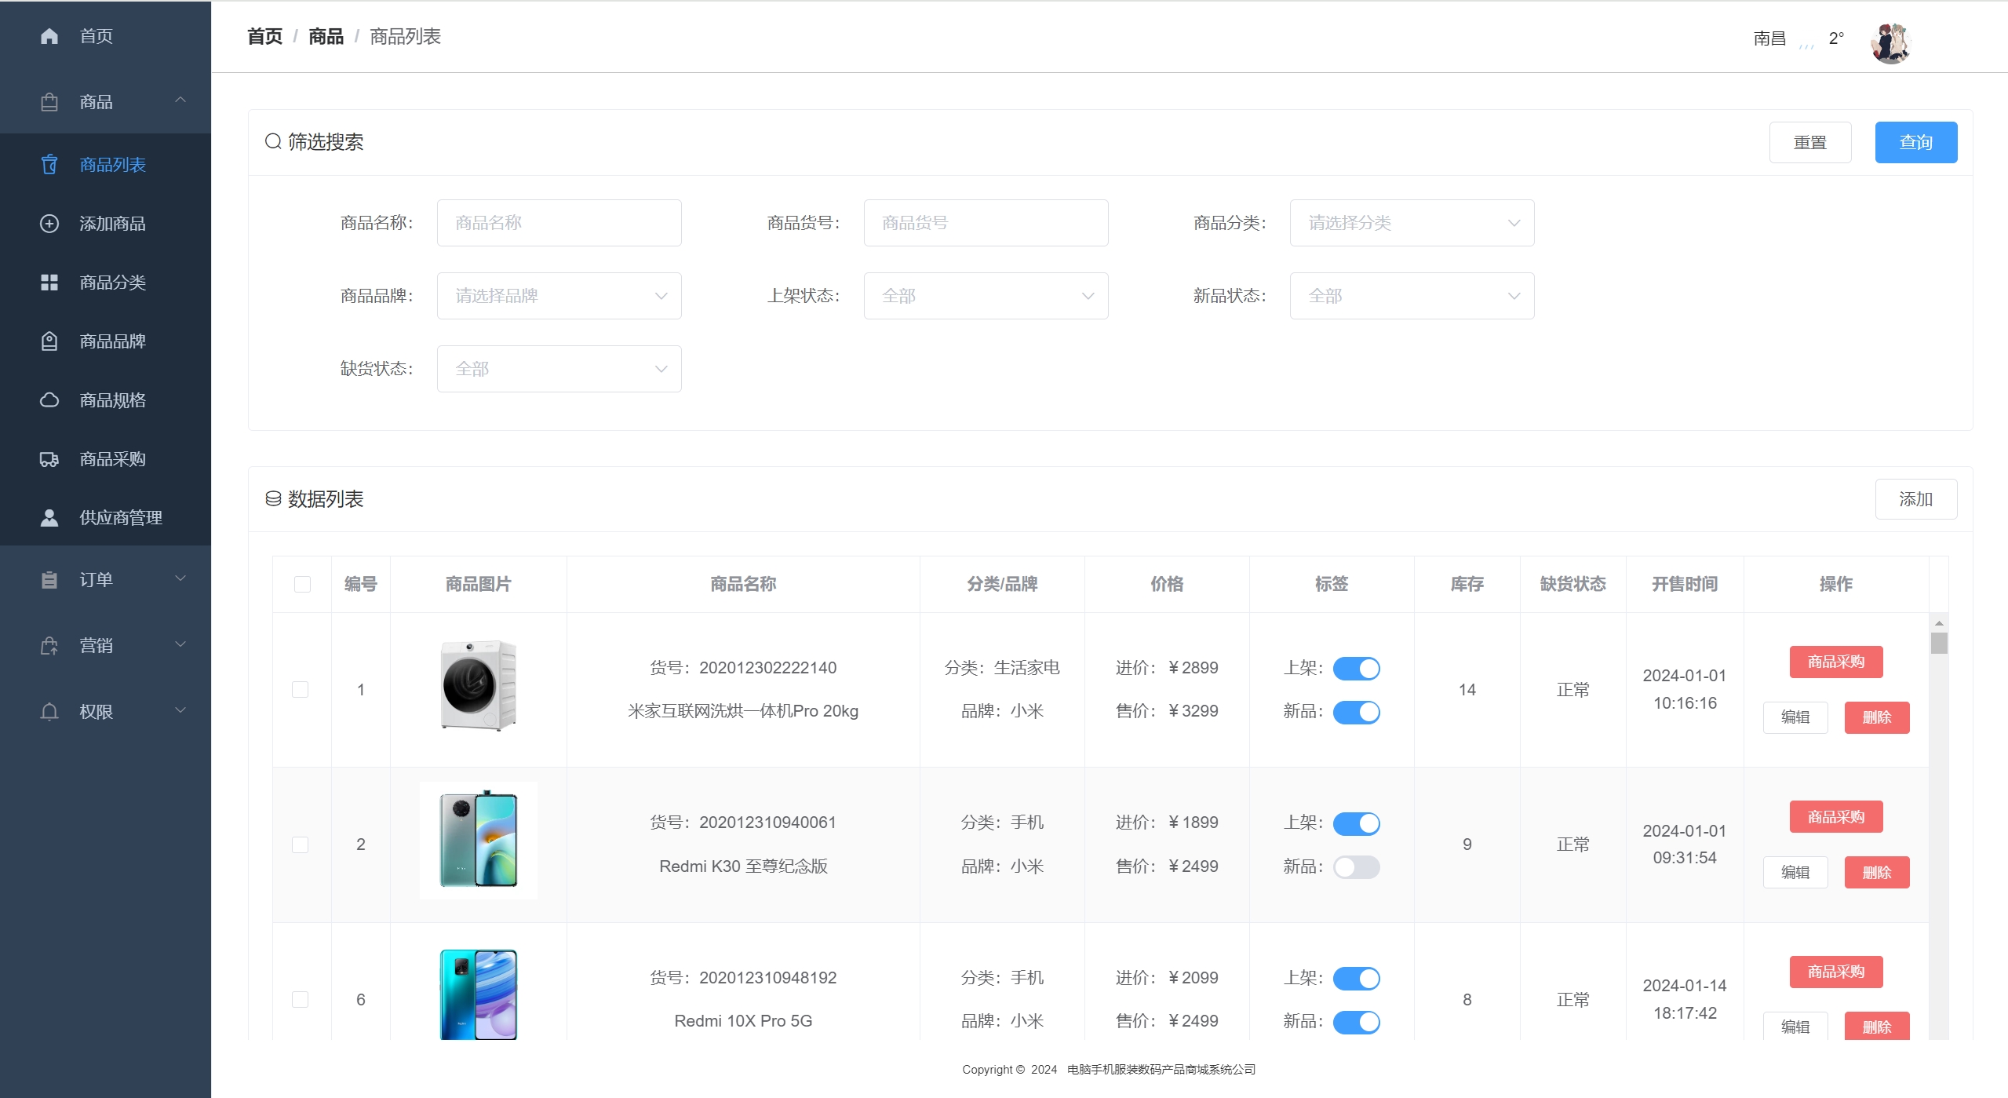Click the 添加商品 plus-circle icon
Viewport: 2008px width, 1098px height.
point(49,224)
